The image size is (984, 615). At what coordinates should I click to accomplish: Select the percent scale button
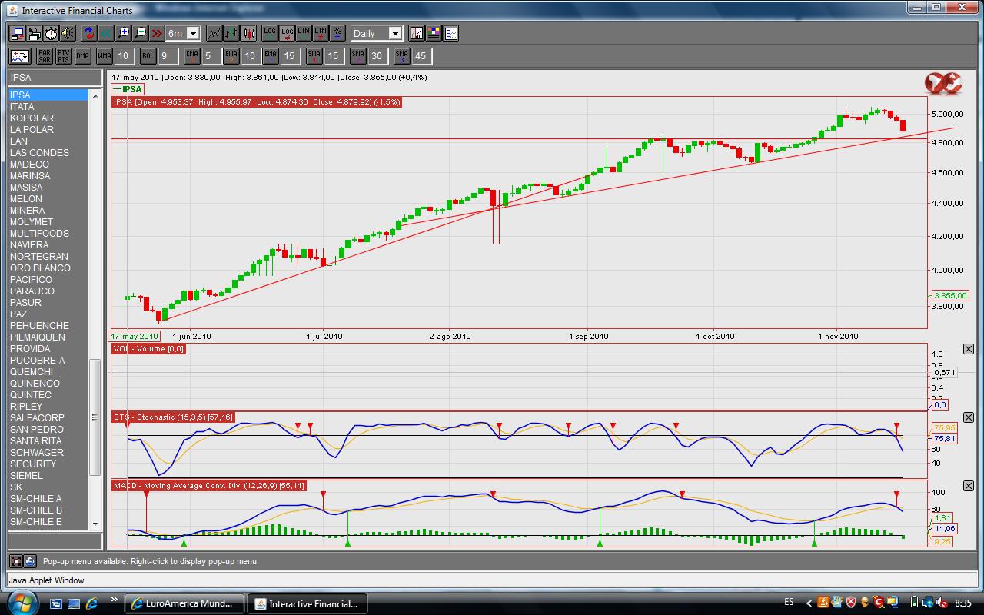point(337,34)
